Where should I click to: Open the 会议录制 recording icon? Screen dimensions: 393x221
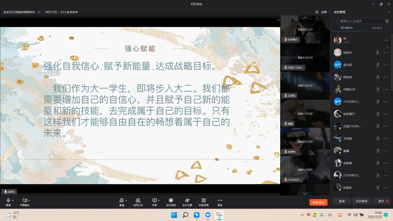pos(171,200)
